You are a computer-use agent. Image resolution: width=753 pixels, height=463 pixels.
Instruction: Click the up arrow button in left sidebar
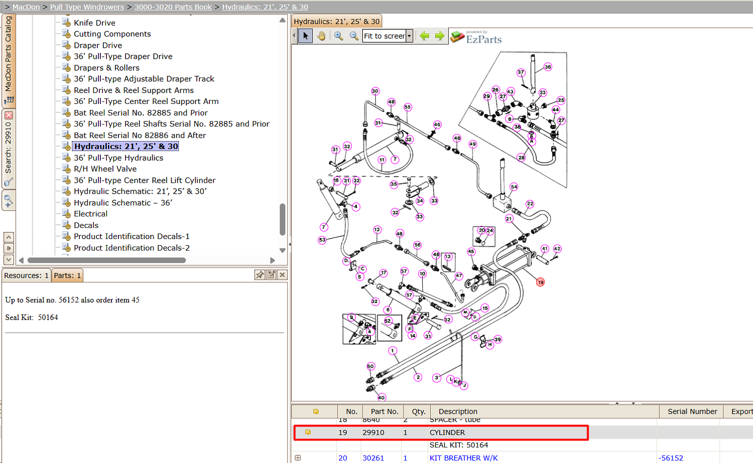tap(9, 237)
